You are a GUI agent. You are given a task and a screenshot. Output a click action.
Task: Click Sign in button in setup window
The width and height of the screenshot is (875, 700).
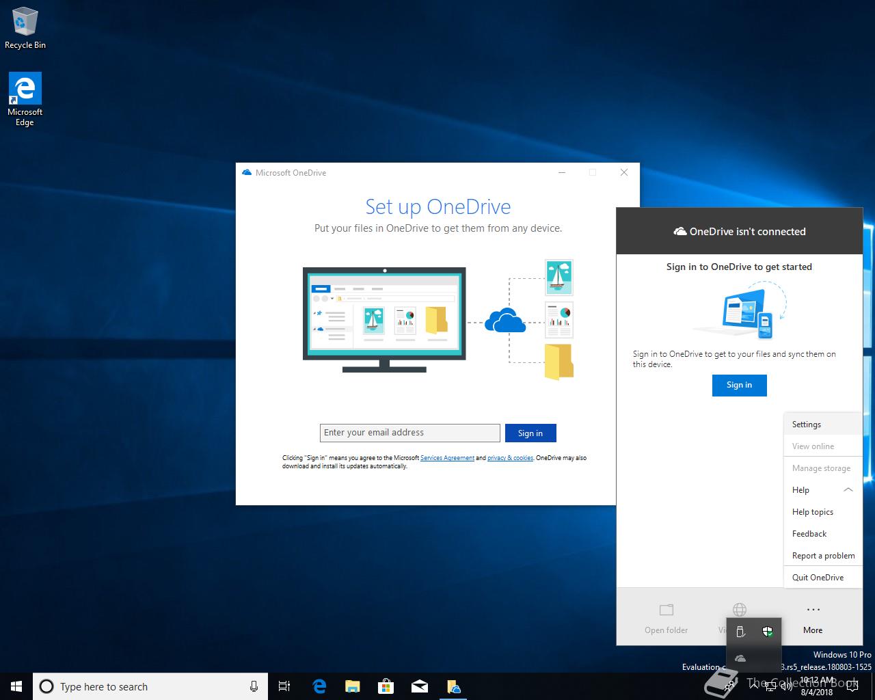click(x=530, y=433)
